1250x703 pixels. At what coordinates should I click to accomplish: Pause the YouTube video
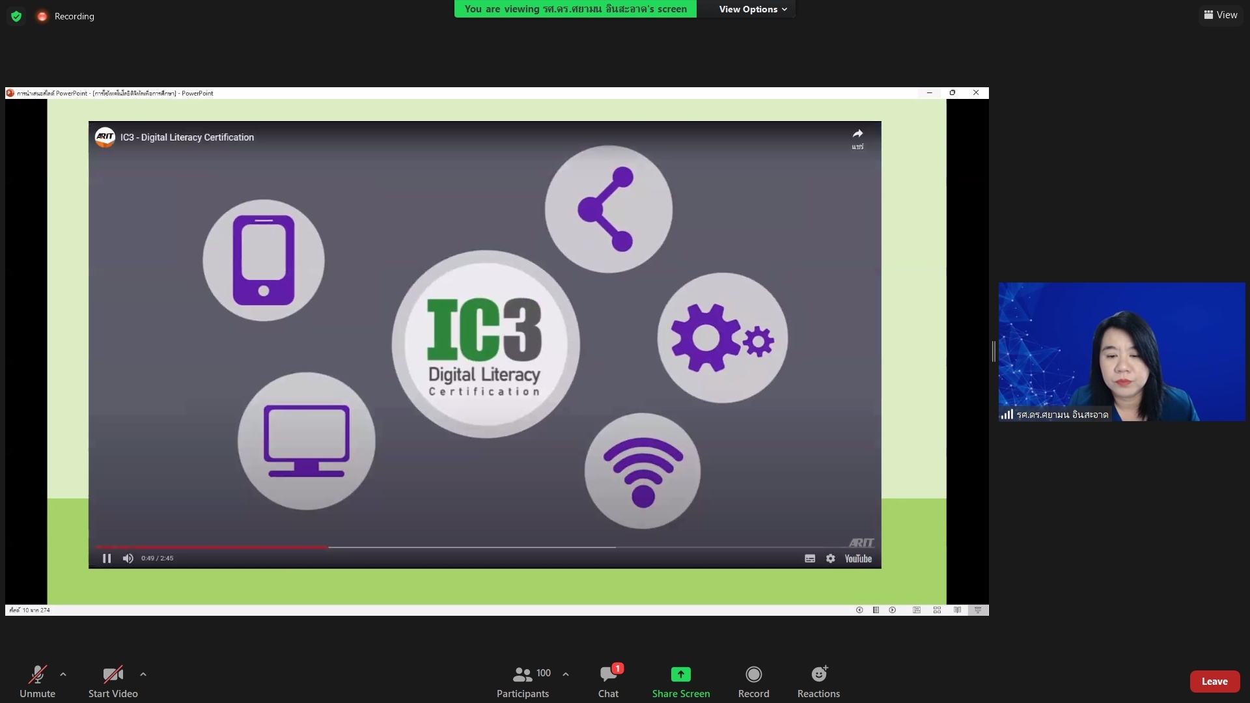107,558
